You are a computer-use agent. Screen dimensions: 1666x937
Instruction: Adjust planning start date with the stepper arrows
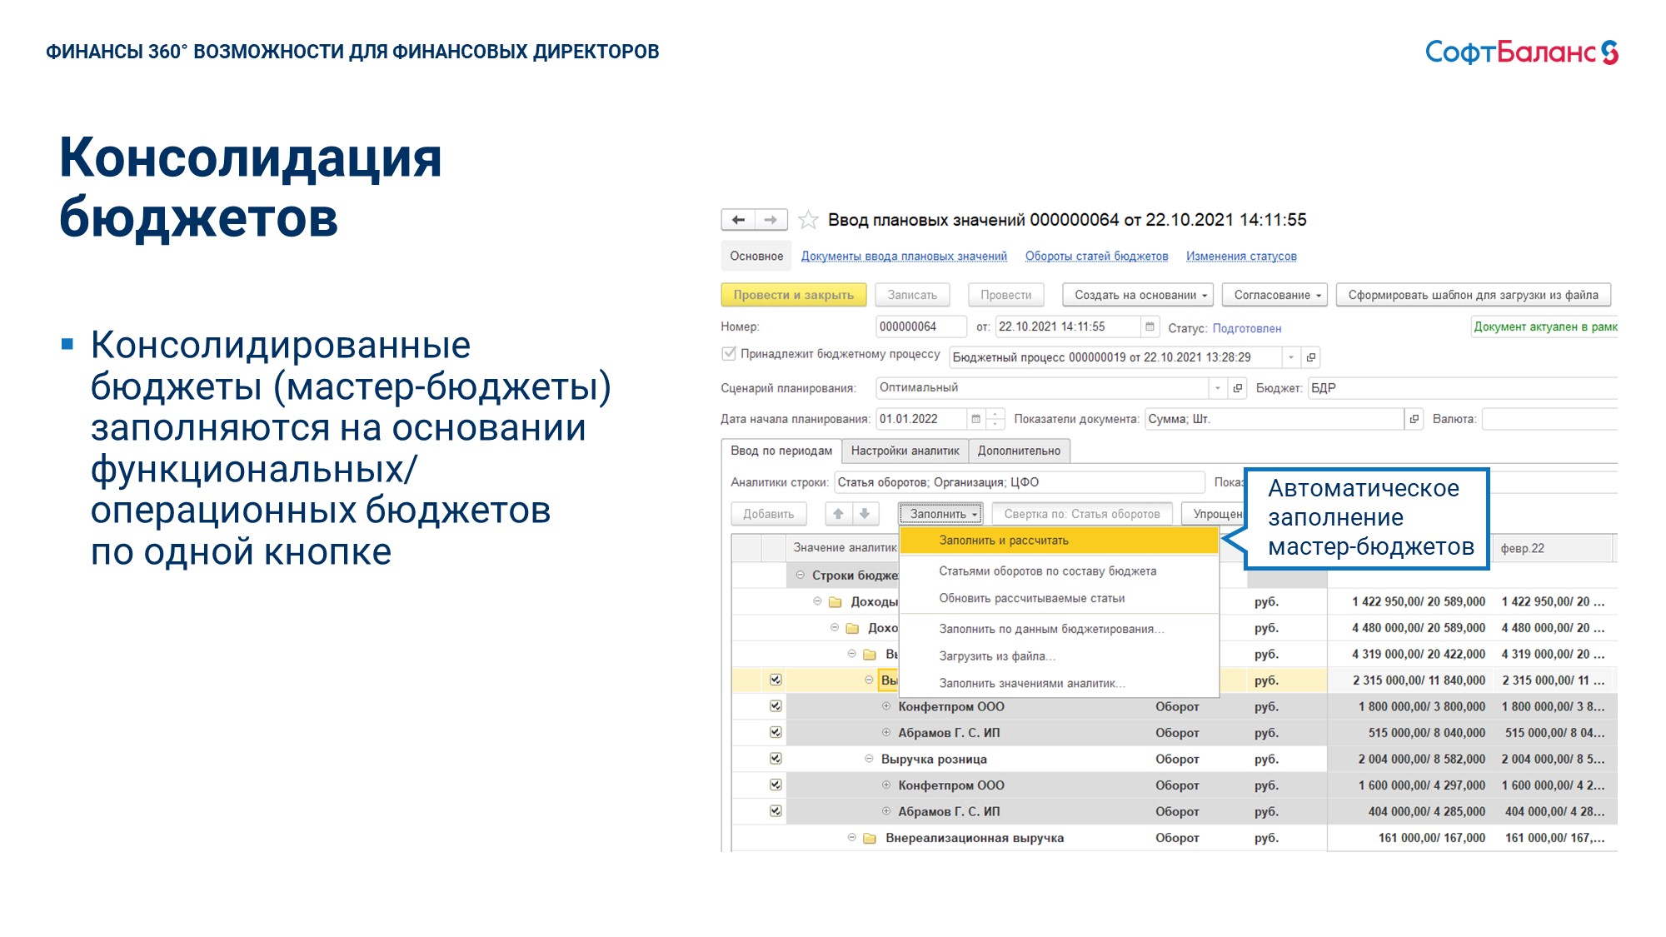[995, 419]
